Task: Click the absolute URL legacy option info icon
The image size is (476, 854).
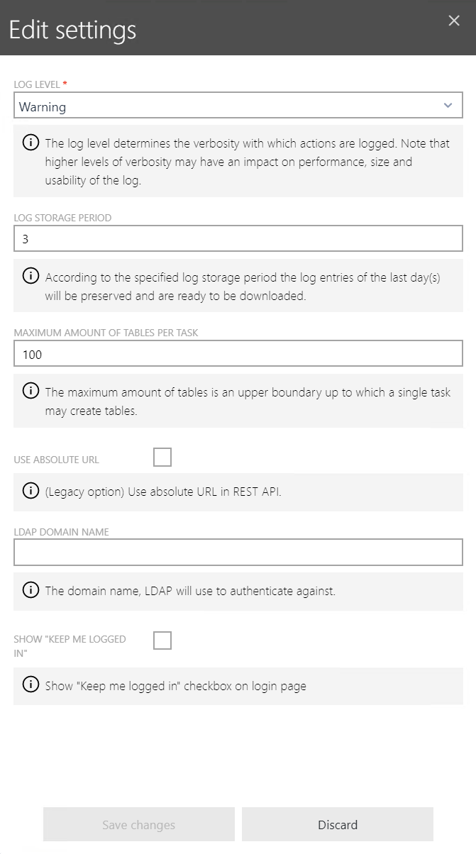Action: pyautogui.click(x=30, y=492)
